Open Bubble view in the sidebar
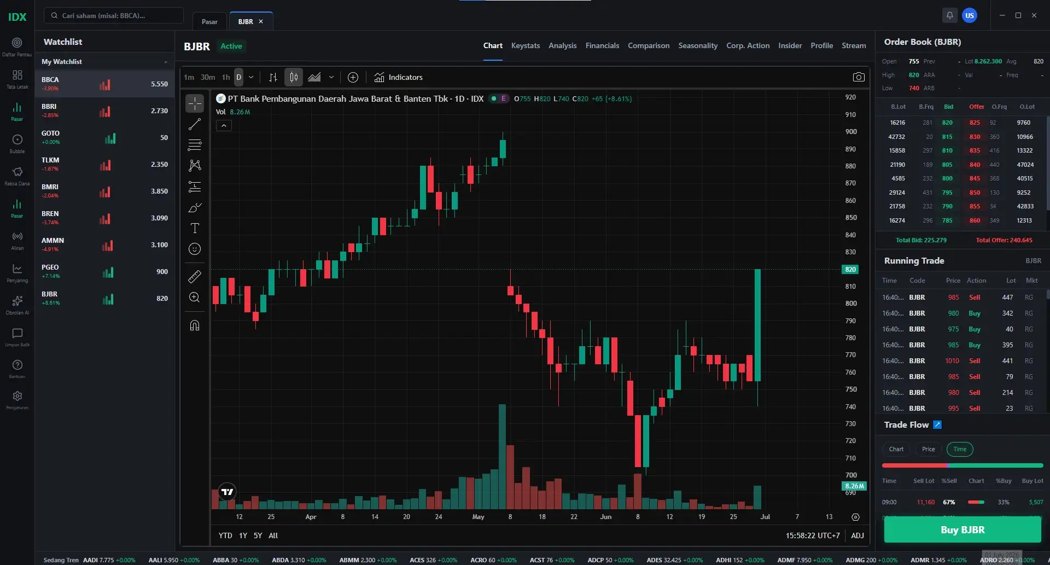Viewport: 1050px width, 565px height. click(17, 143)
